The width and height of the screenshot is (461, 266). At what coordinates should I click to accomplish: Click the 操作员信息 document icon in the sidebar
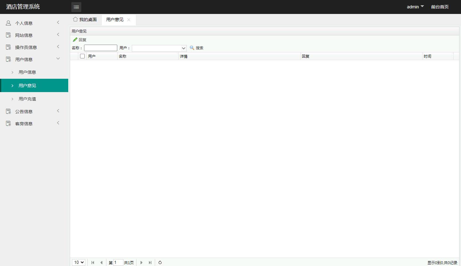(x=8, y=47)
